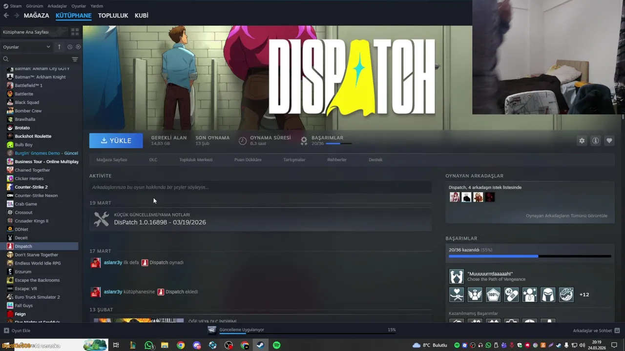Open File Explorer from the taskbar
Image resolution: width=625 pixels, height=351 pixels.
tap(165, 345)
